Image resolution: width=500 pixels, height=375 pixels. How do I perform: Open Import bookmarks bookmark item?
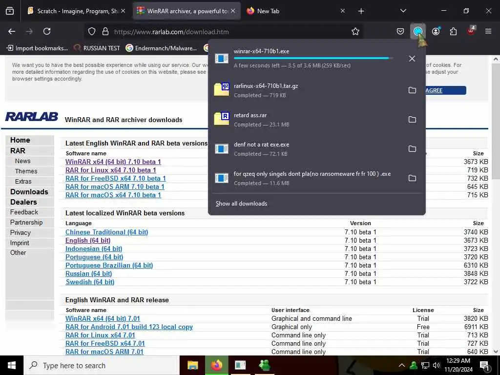coord(37,48)
